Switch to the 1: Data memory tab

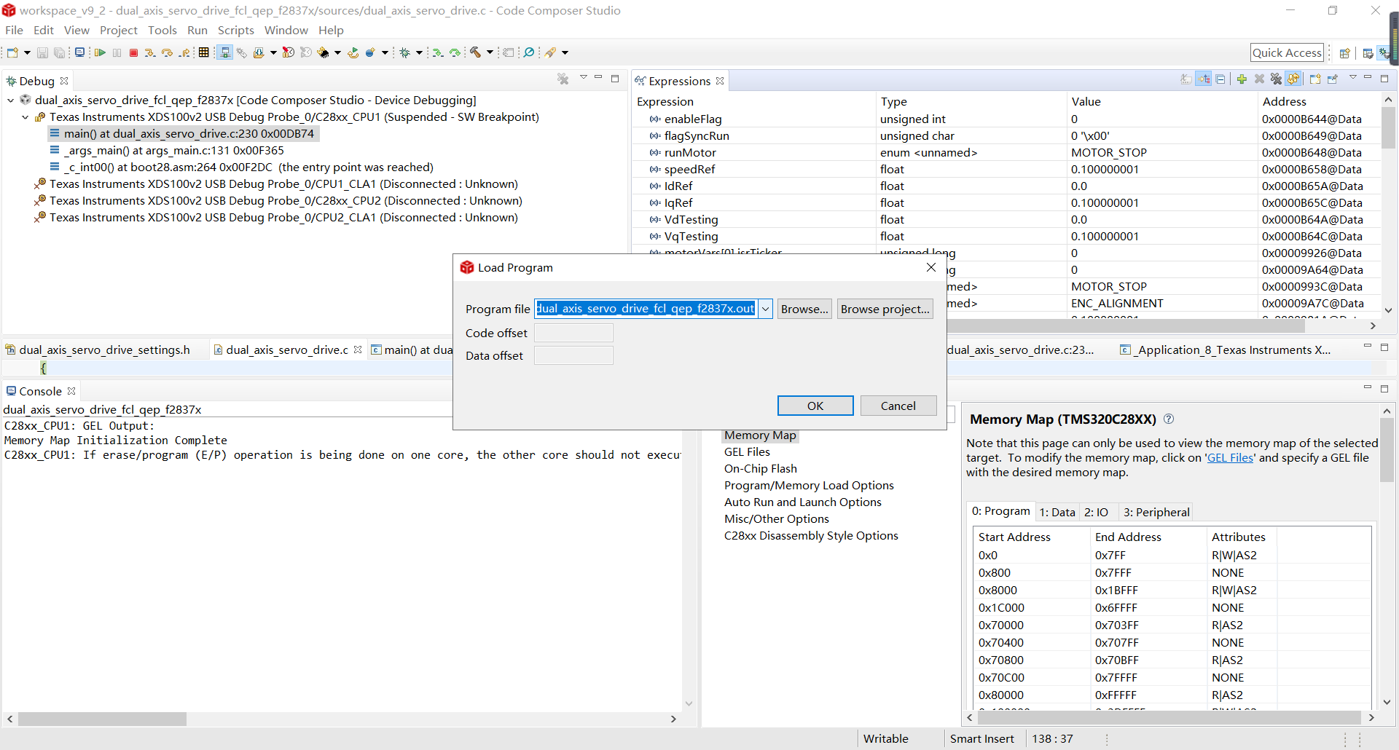[1057, 513]
